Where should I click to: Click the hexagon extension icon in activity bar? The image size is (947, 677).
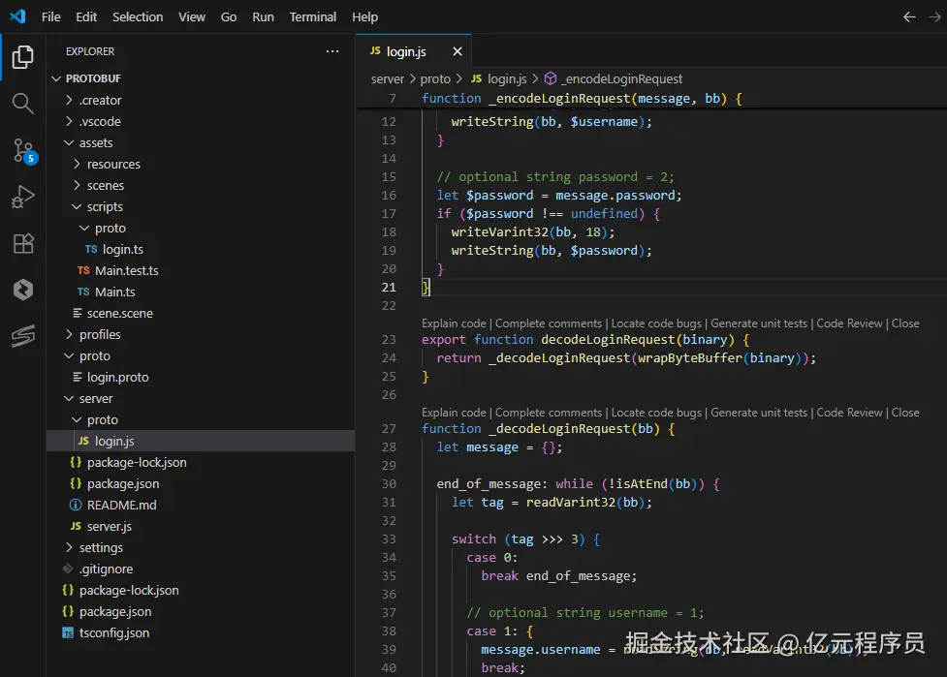tap(23, 290)
